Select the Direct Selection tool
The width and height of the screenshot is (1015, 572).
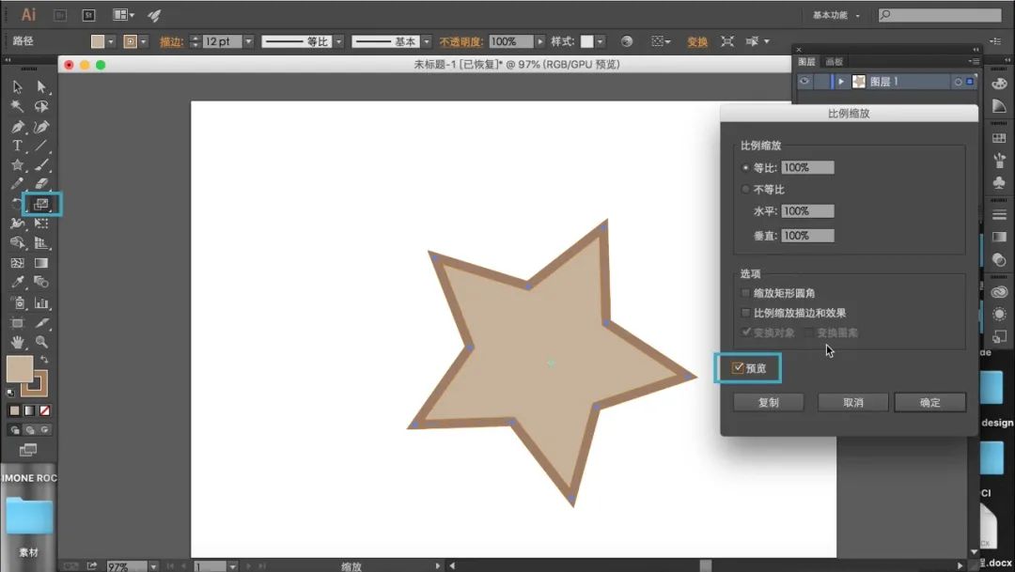pos(41,86)
